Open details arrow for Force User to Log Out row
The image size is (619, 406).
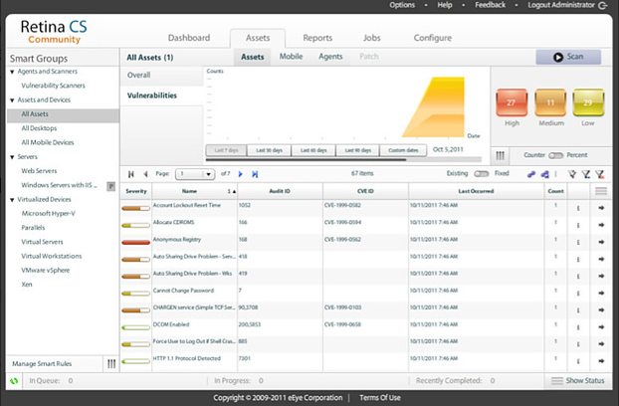601,344
